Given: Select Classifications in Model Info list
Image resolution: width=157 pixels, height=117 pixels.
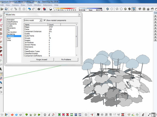Looking at the screenshot, I should pyautogui.click(x=12, y=22).
